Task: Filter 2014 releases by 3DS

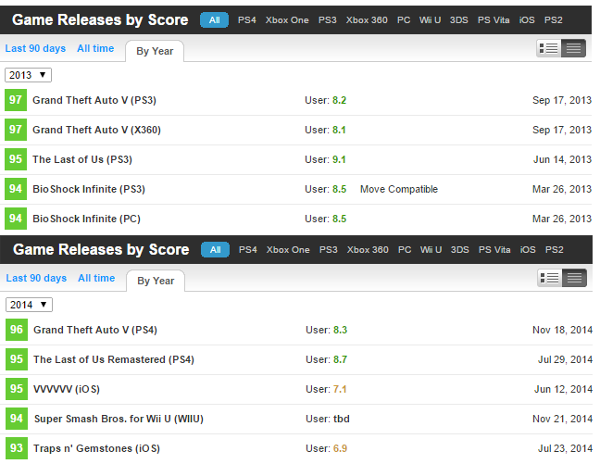Action: point(459,250)
